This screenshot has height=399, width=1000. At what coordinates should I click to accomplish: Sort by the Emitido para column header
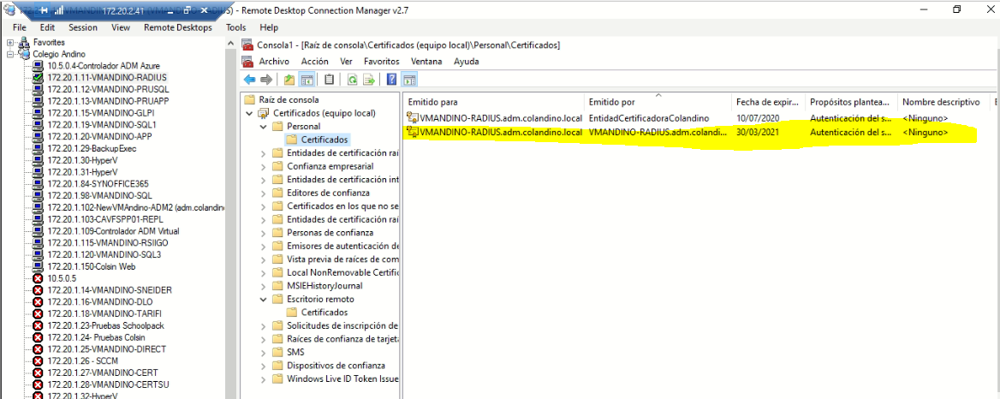coord(494,102)
